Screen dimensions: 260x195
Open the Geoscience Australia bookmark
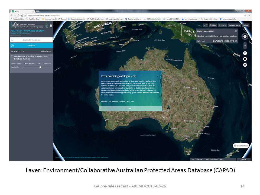point(77,19)
